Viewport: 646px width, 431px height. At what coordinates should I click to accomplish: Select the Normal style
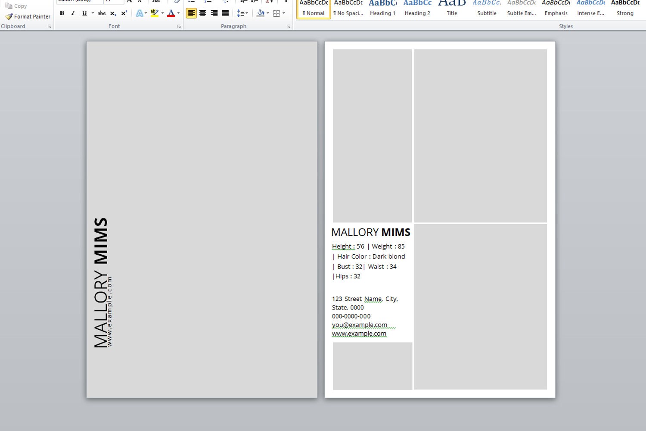[x=313, y=8]
